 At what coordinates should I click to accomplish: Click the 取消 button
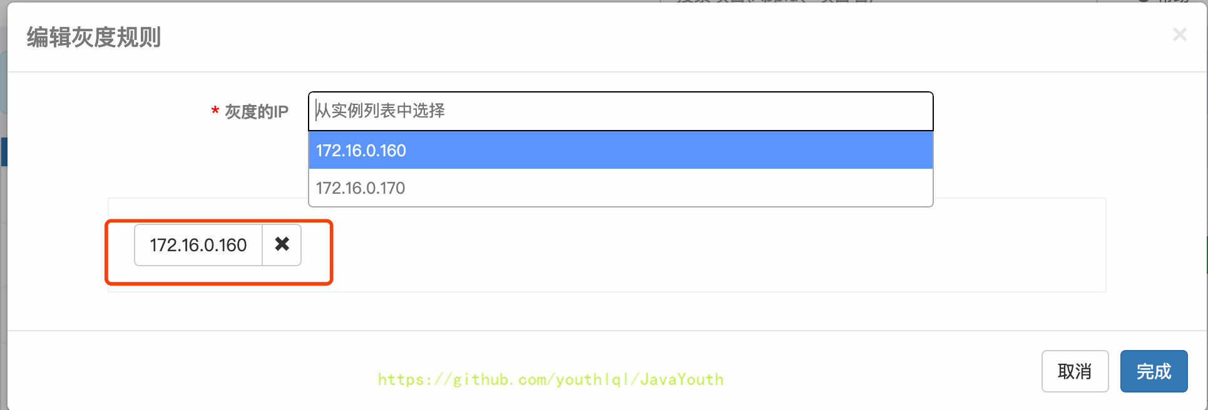coord(1075,371)
